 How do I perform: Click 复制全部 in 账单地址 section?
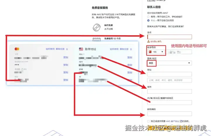[124, 49]
